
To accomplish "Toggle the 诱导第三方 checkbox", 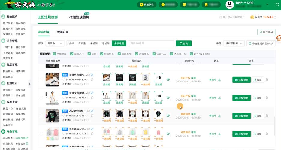I will [171, 54].
